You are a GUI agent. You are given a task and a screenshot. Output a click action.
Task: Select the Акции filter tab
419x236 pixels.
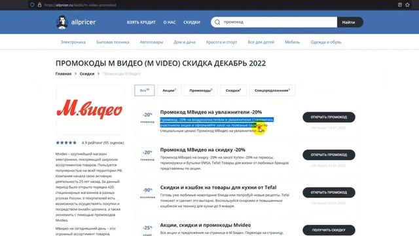[x=169, y=90]
